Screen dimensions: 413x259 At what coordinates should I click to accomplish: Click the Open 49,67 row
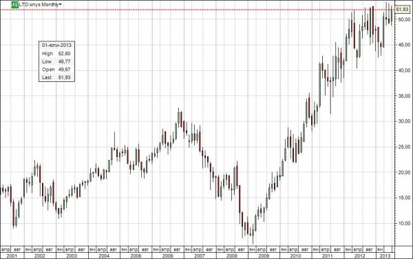pyautogui.click(x=56, y=70)
